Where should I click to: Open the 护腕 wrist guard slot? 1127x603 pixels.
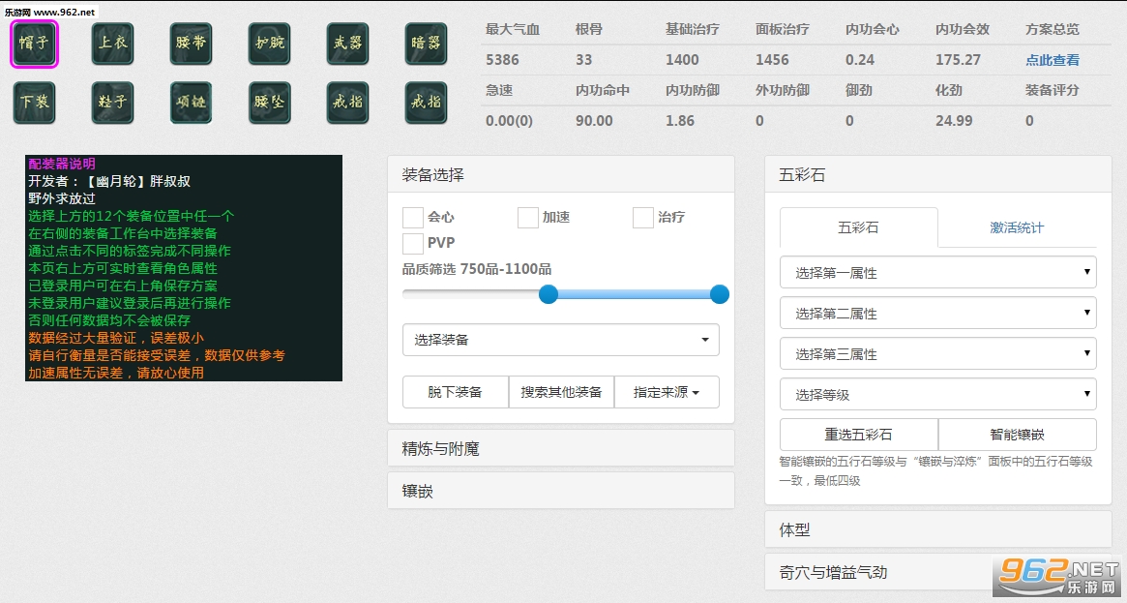(269, 44)
